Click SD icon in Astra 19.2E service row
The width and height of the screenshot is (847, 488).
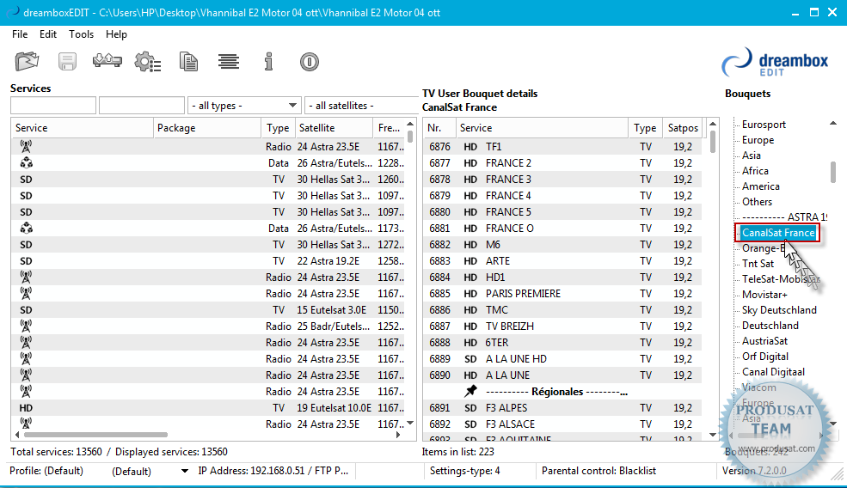coord(26,261)
